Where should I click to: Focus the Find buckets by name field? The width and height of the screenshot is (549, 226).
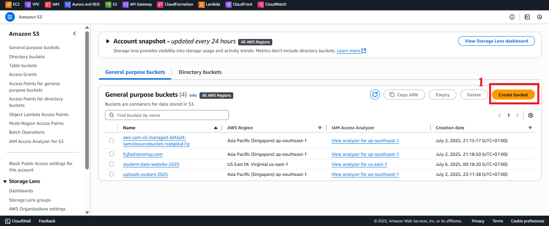point(167,115)
